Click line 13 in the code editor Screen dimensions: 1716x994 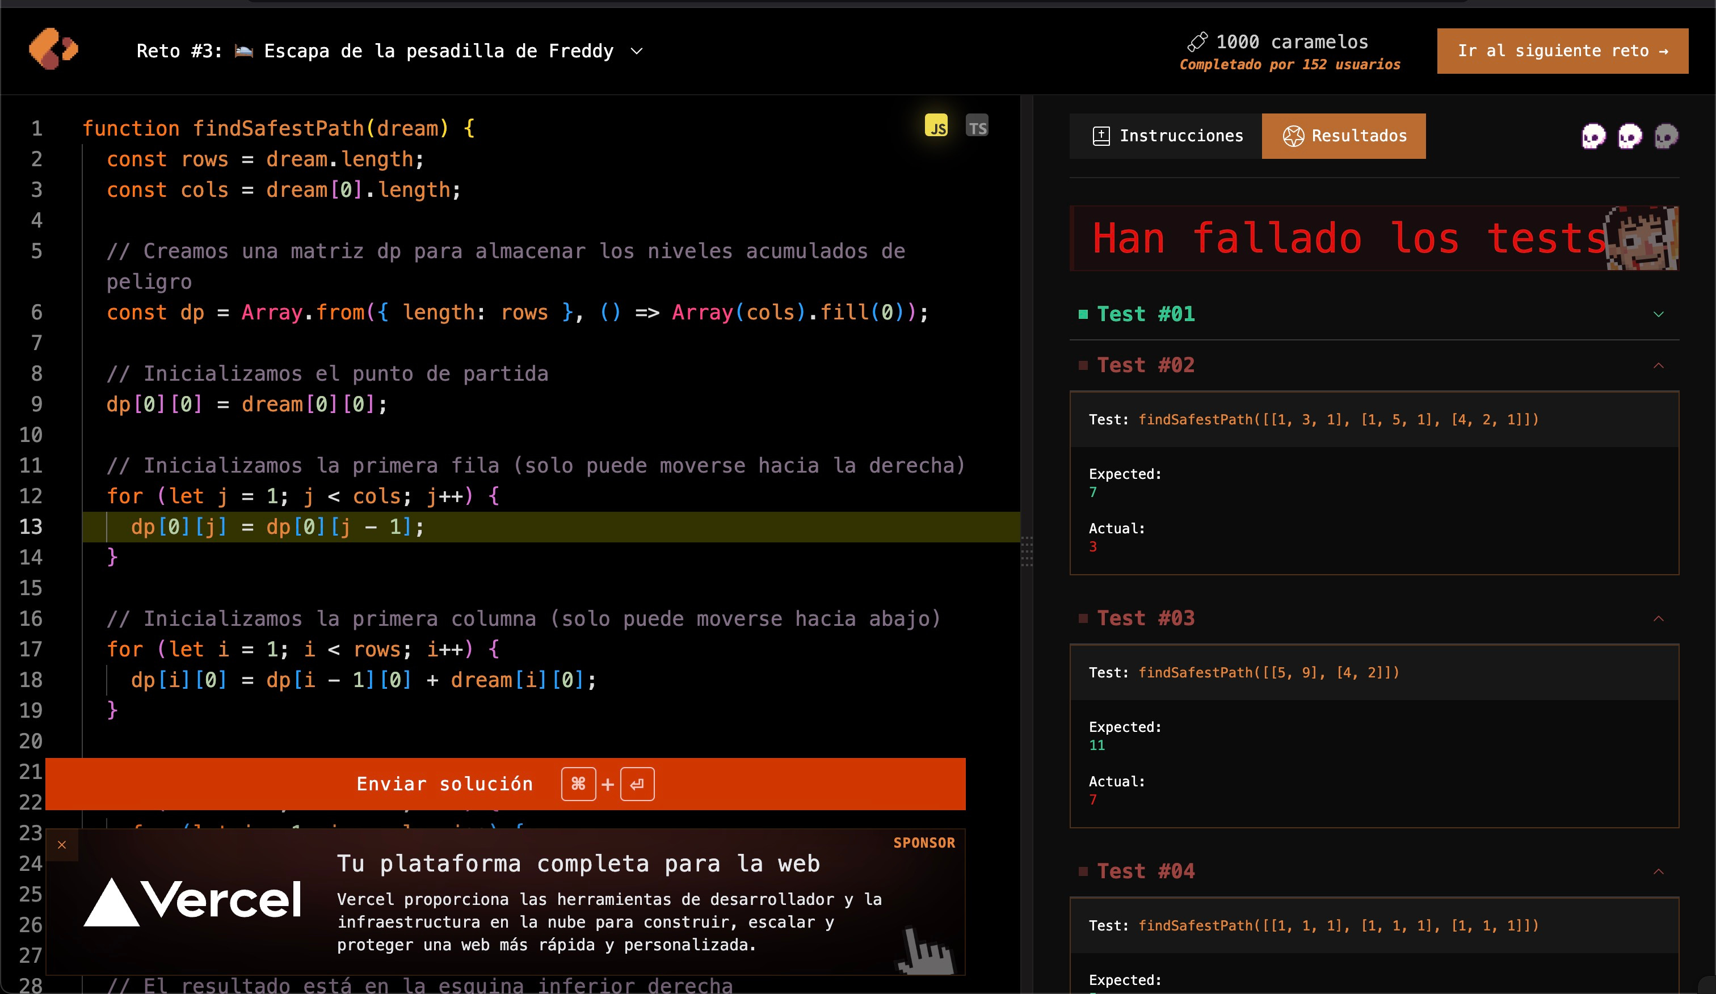(x=551, y=527)
